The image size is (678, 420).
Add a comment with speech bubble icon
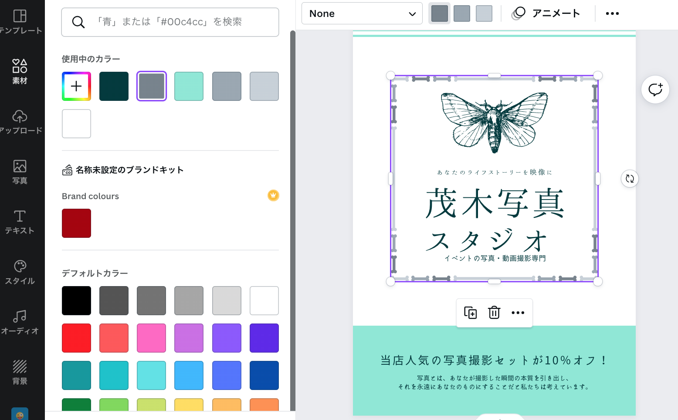[x=655, y=90]
